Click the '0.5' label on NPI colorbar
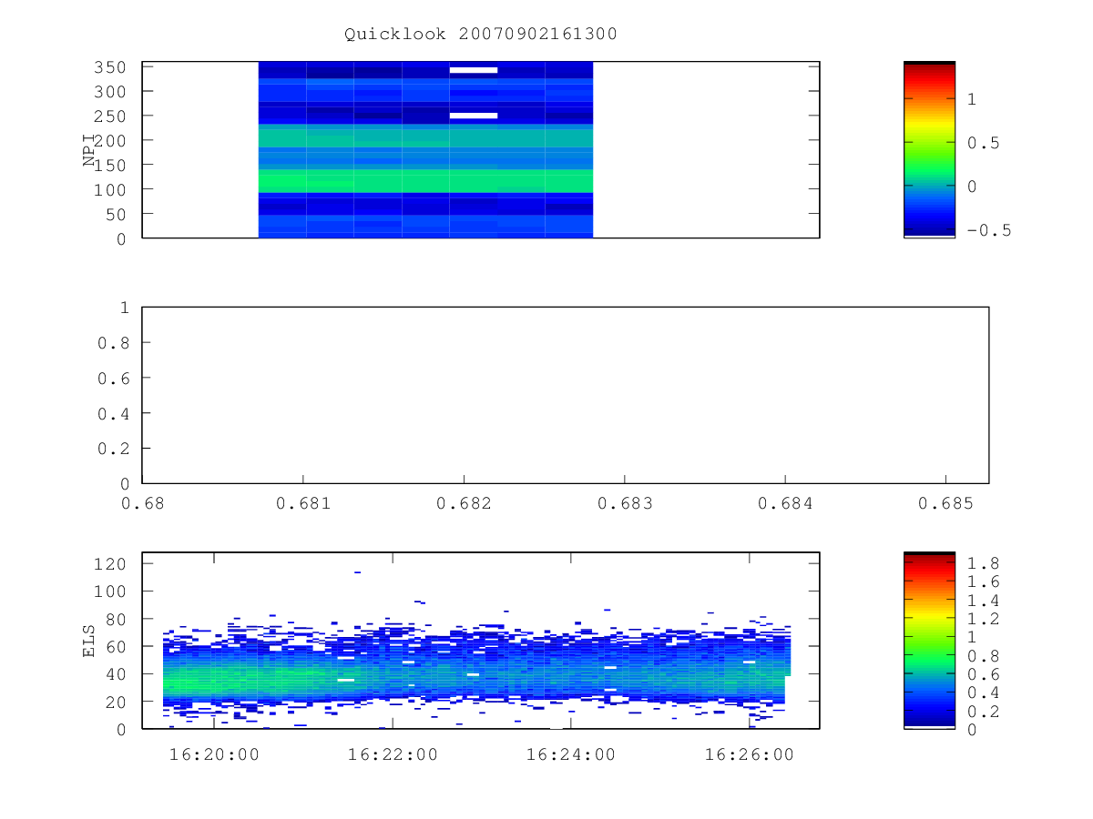Image resolution: width=1093 pixels, height=819 pixels. 984,143
